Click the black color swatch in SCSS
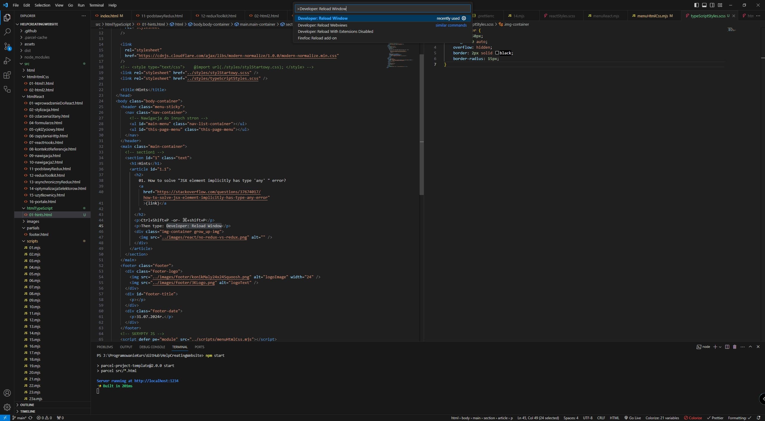Screen dimensions: 765x421 pyautogui.click(x=497, y=53)
